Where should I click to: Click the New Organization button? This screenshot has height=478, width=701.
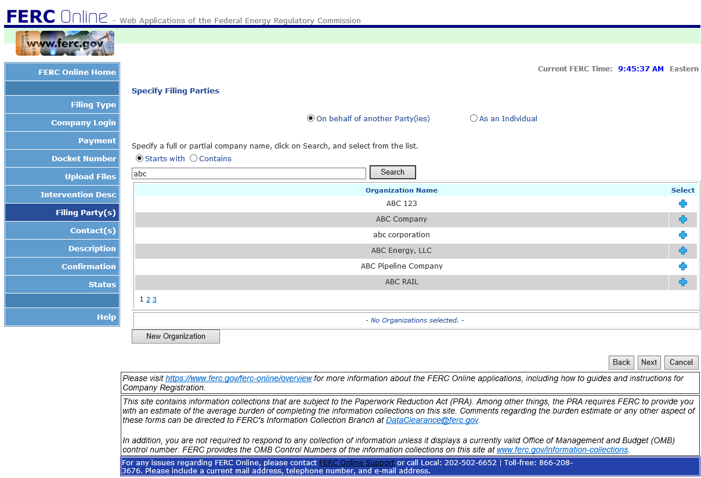tap(176, 336)
